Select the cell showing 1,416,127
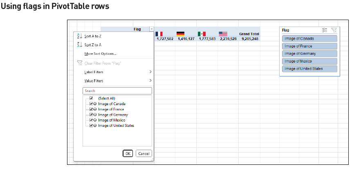 pos(186,38)
